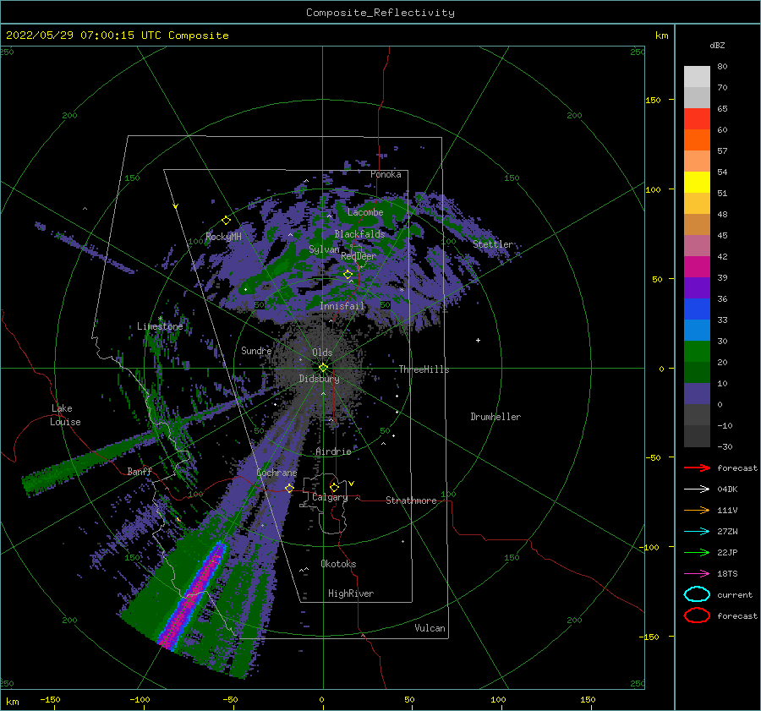Click the ThreeHills label

(x=424, y=369)
